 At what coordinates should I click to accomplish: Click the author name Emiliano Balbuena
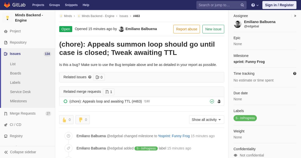click(x=141, y=29)
